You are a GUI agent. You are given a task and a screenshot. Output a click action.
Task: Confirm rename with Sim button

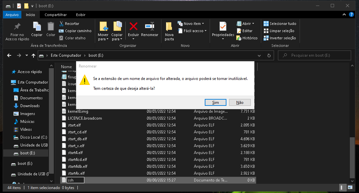(215, 102)
